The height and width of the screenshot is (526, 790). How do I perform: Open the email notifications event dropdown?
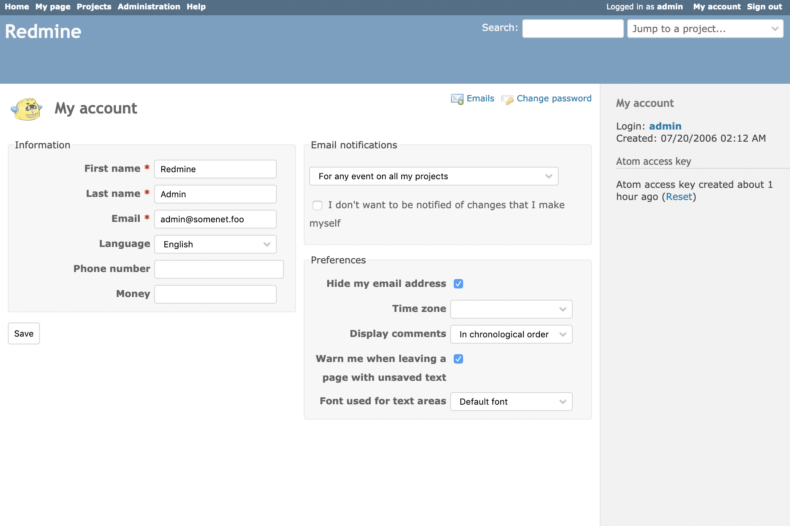point(434,176)
